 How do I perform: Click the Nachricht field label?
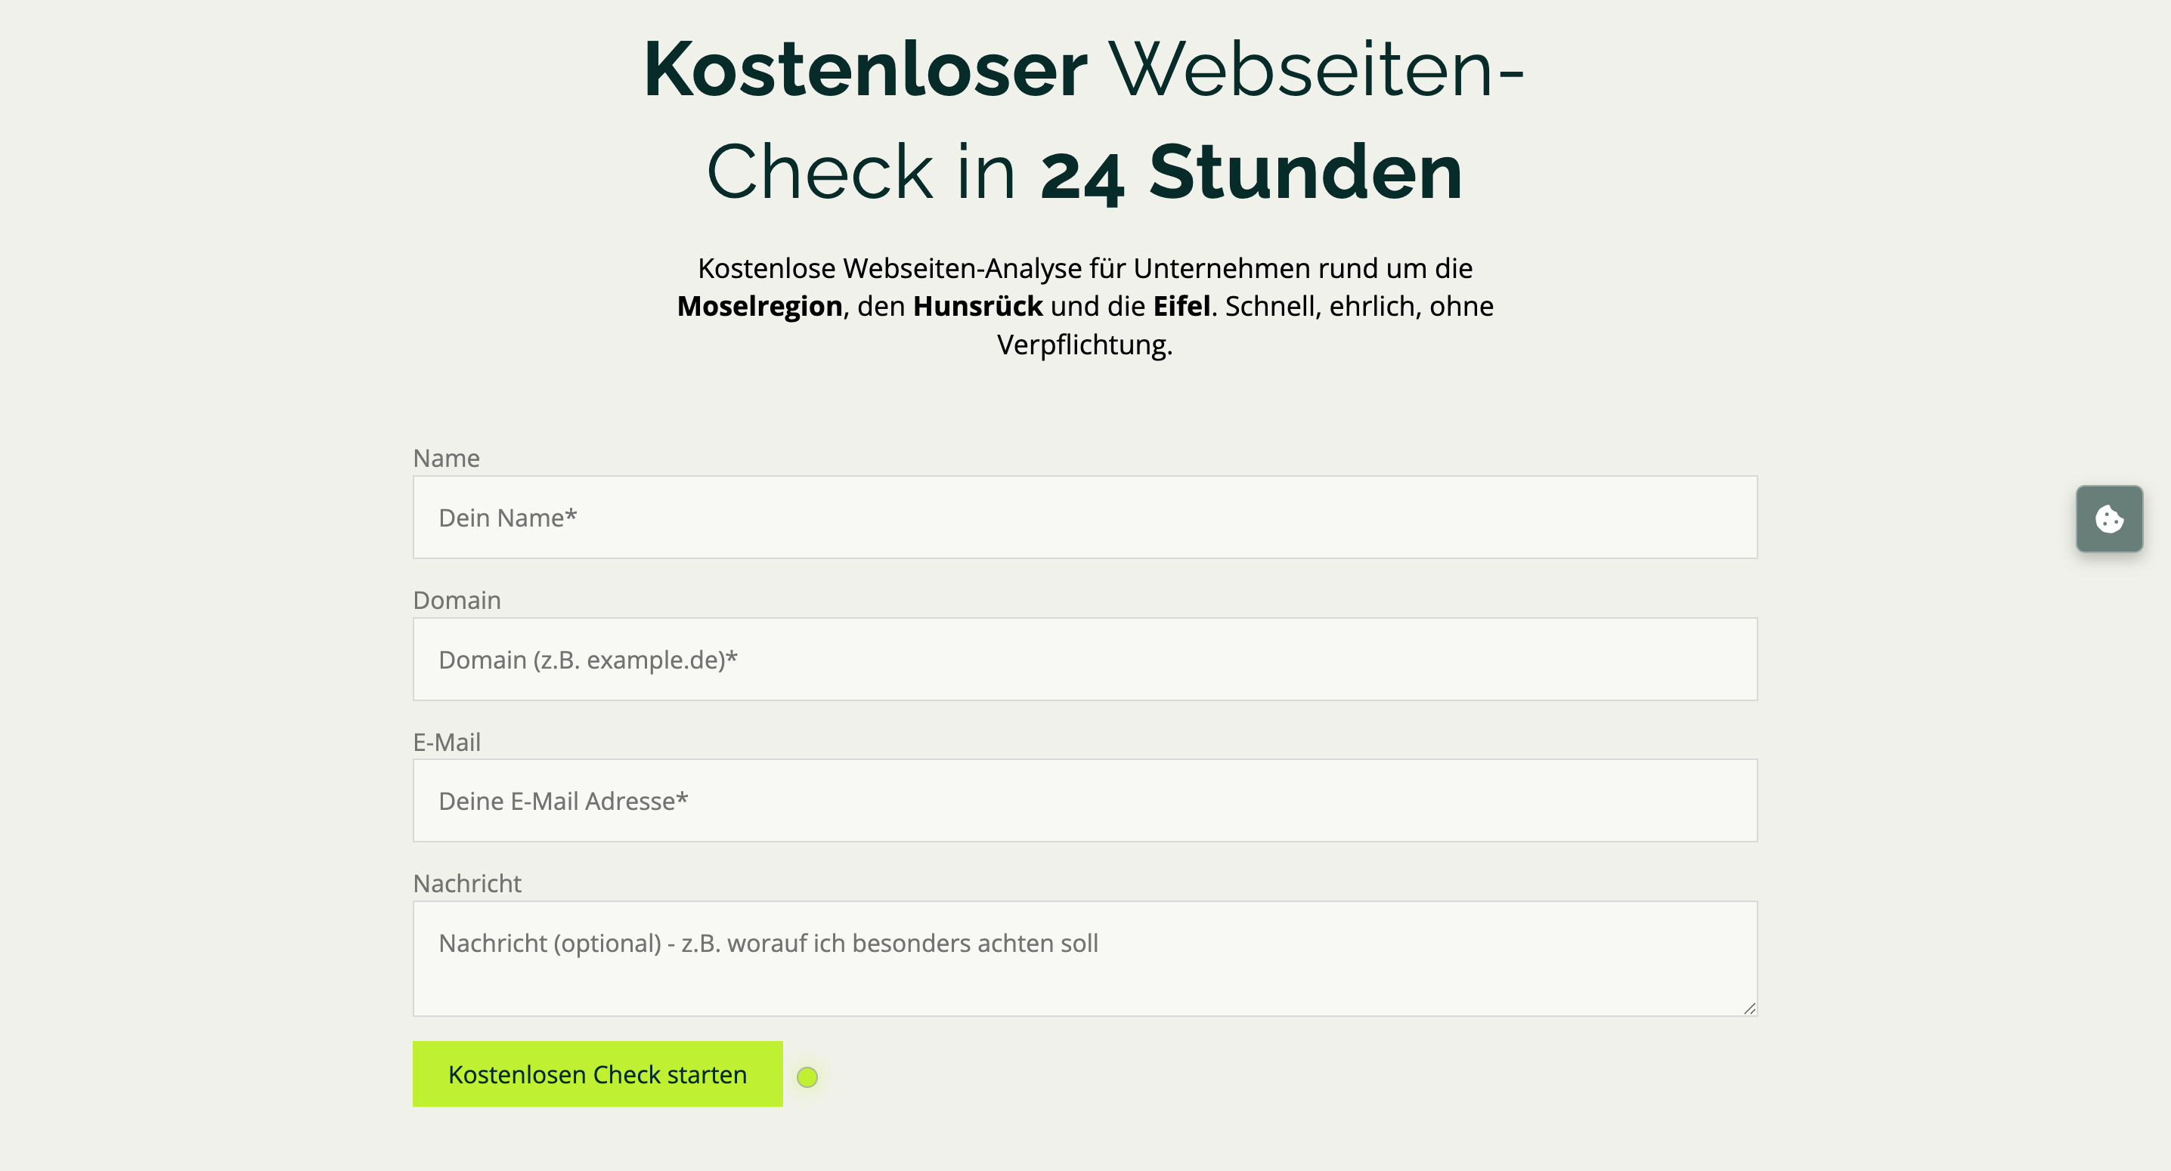pos(467,883)
